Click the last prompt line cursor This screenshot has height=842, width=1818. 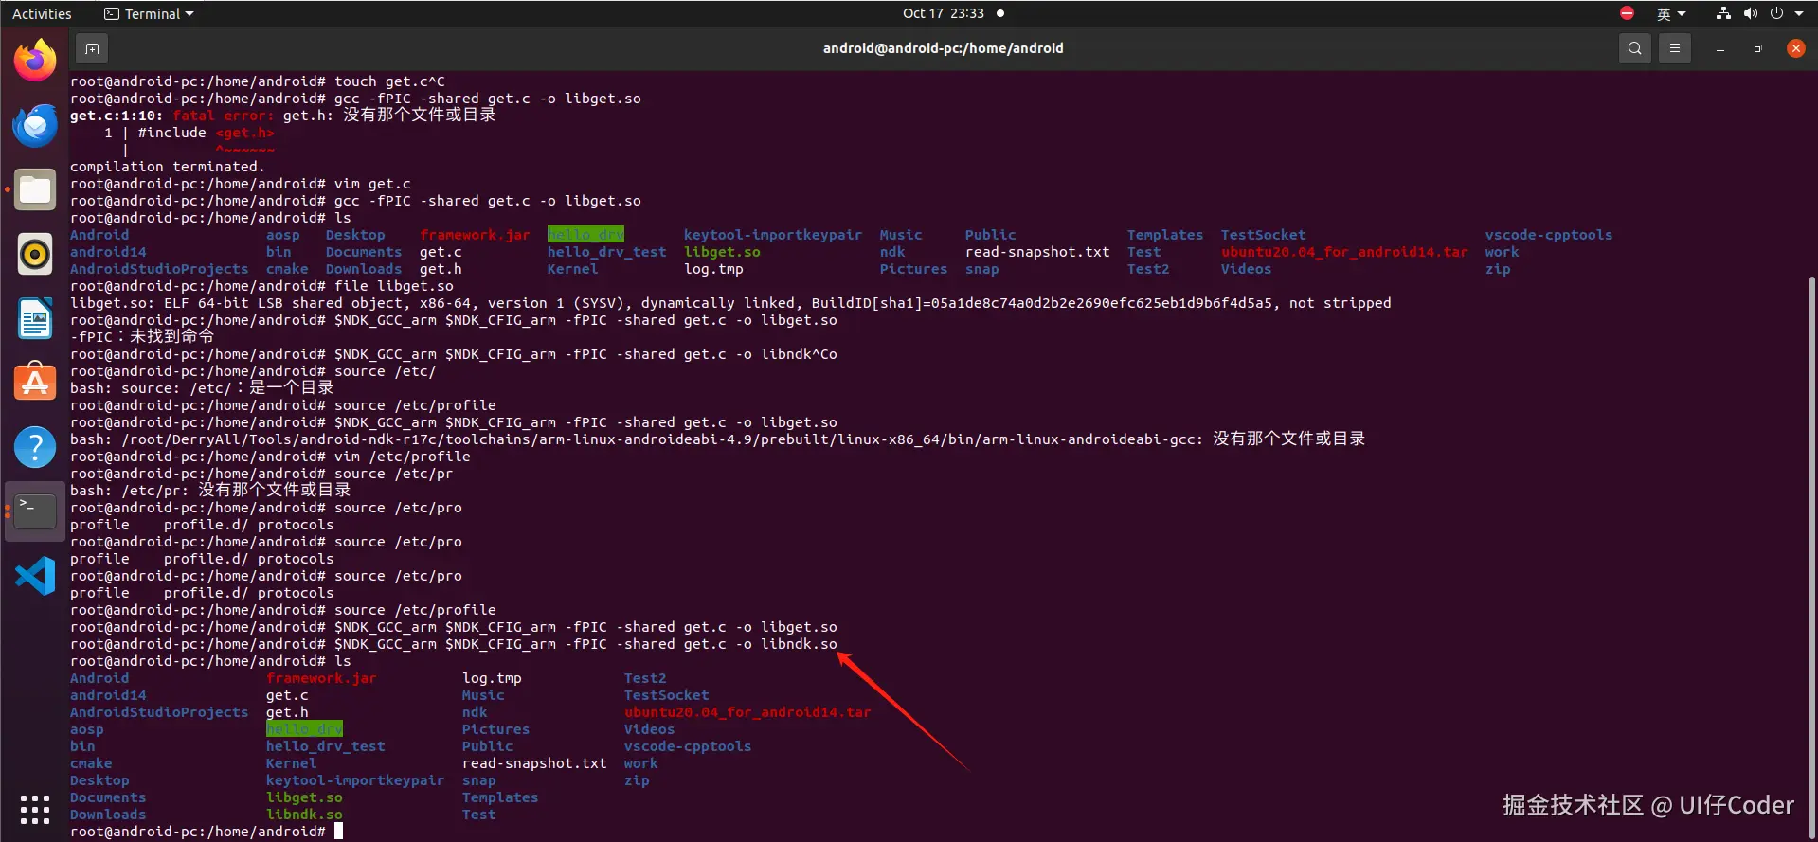(338, 832)
